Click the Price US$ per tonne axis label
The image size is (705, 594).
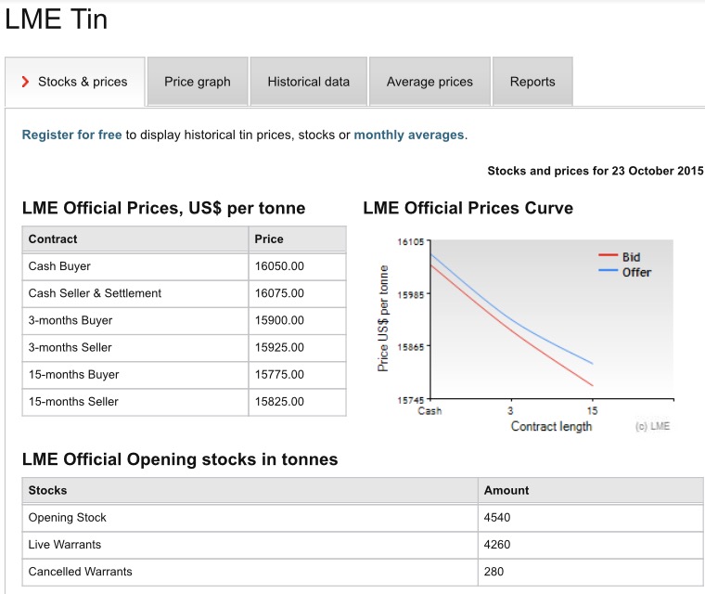tap(382, 318)
